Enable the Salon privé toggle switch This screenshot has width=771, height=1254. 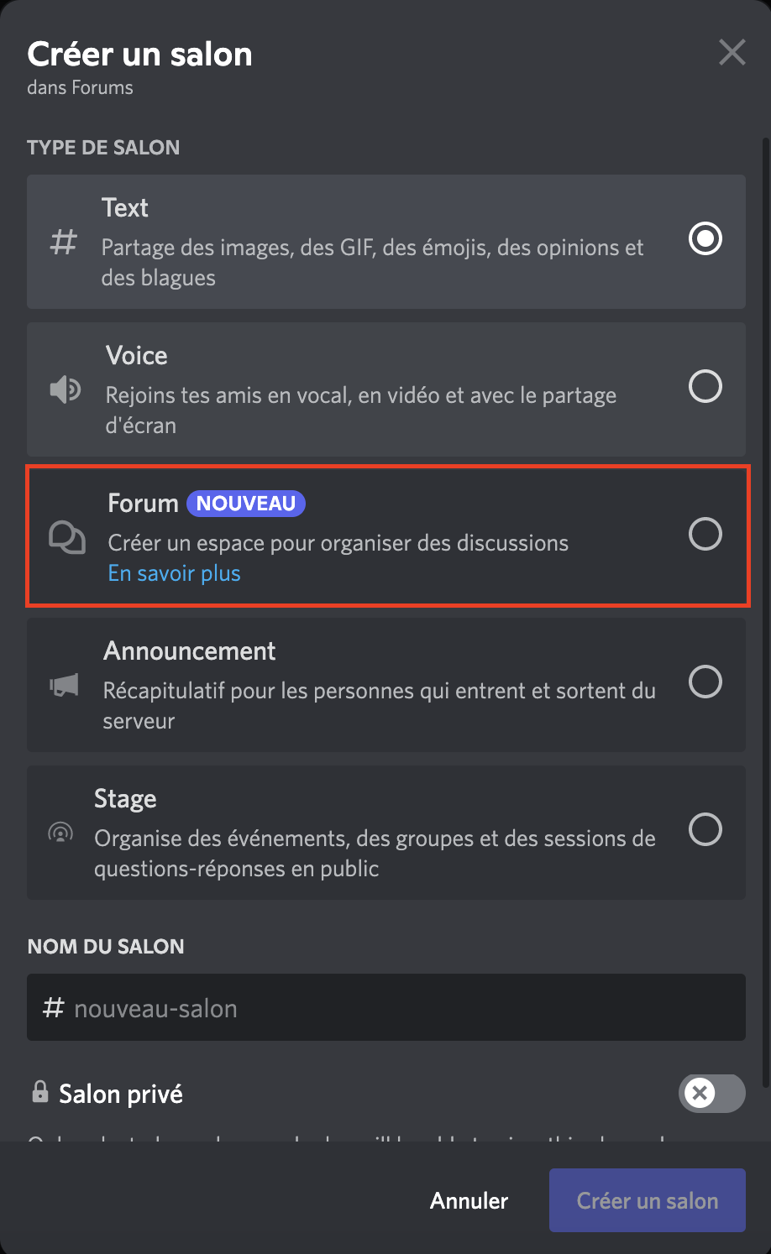coord(711,1093)
